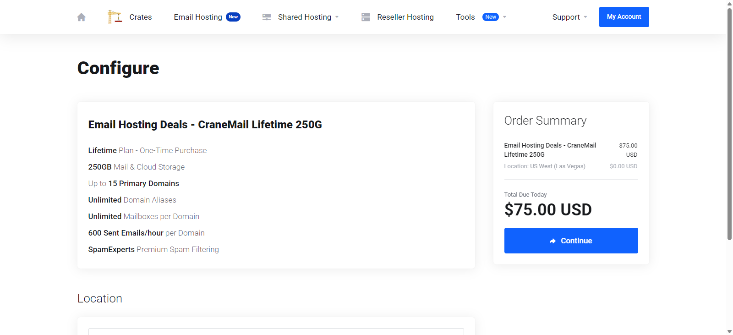Go to the home page icon
733x335 pixels.
pyautogui.click(x=82, y=17)
